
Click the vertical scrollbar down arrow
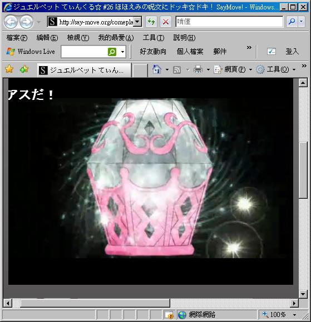303,294
